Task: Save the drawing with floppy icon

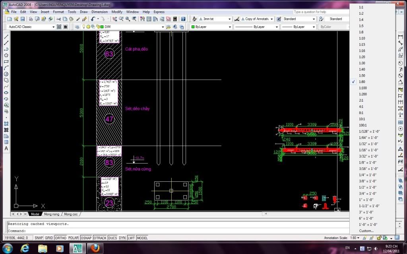Action: tap(23, 19)
